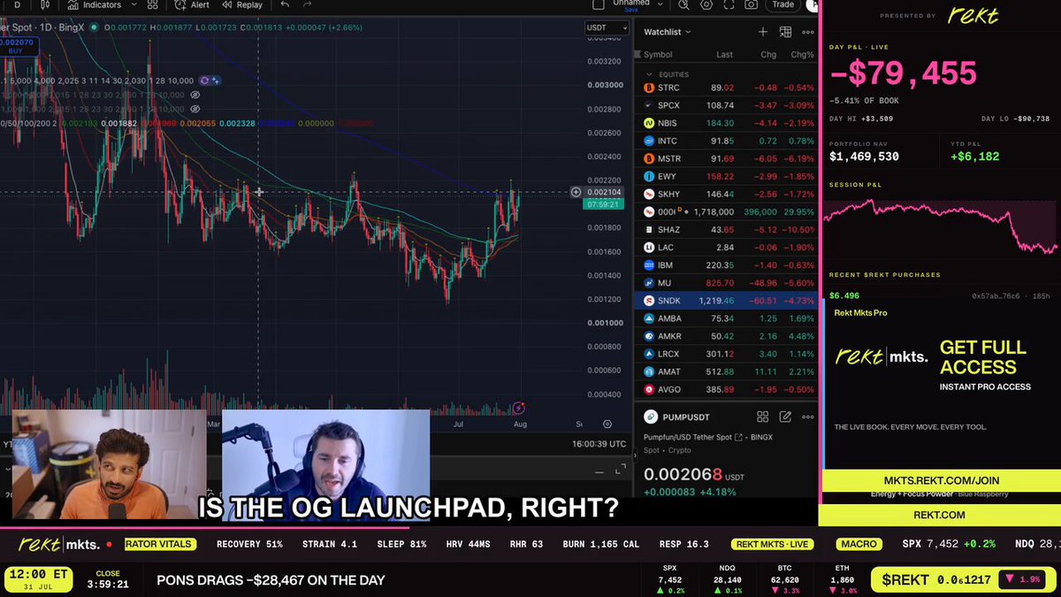The height and width of the screenshot is (597, 1061).
Task: Open the layout setup square icon
Action: tap(599, 4)
